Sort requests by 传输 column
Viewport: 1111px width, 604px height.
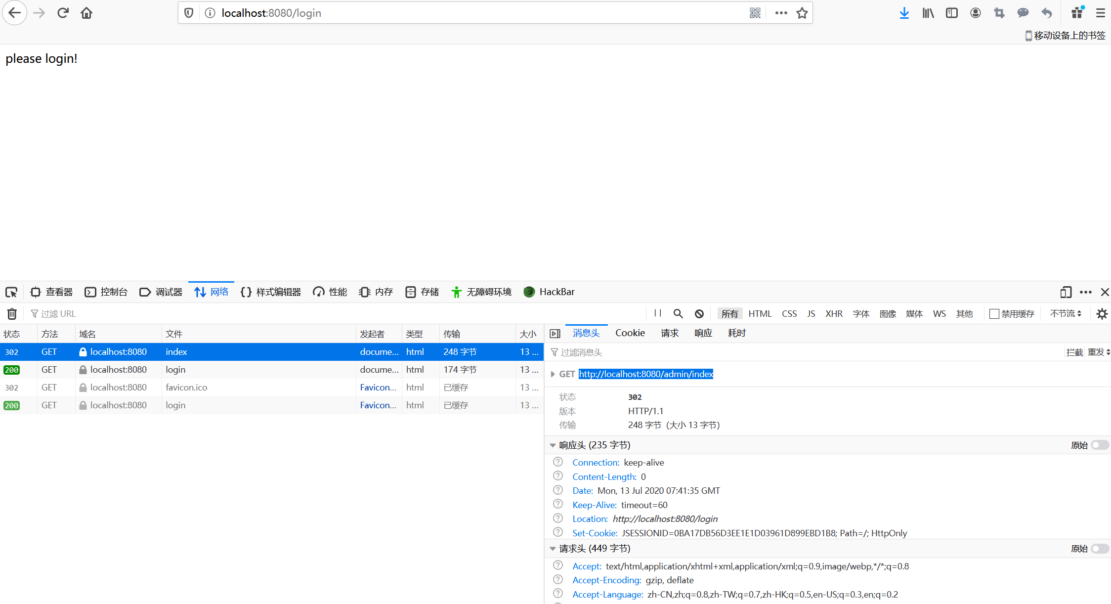click(x=477, y=334)
